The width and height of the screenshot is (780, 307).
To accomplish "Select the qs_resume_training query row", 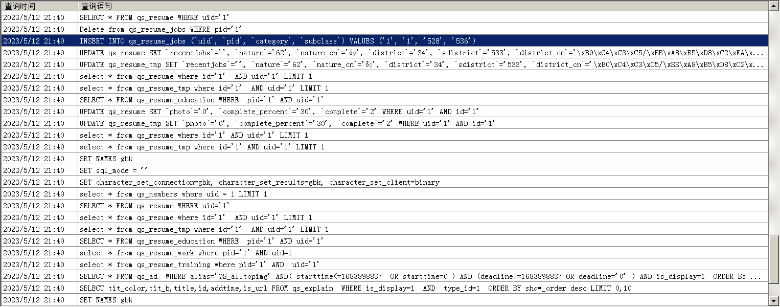I will coord(199,265).
